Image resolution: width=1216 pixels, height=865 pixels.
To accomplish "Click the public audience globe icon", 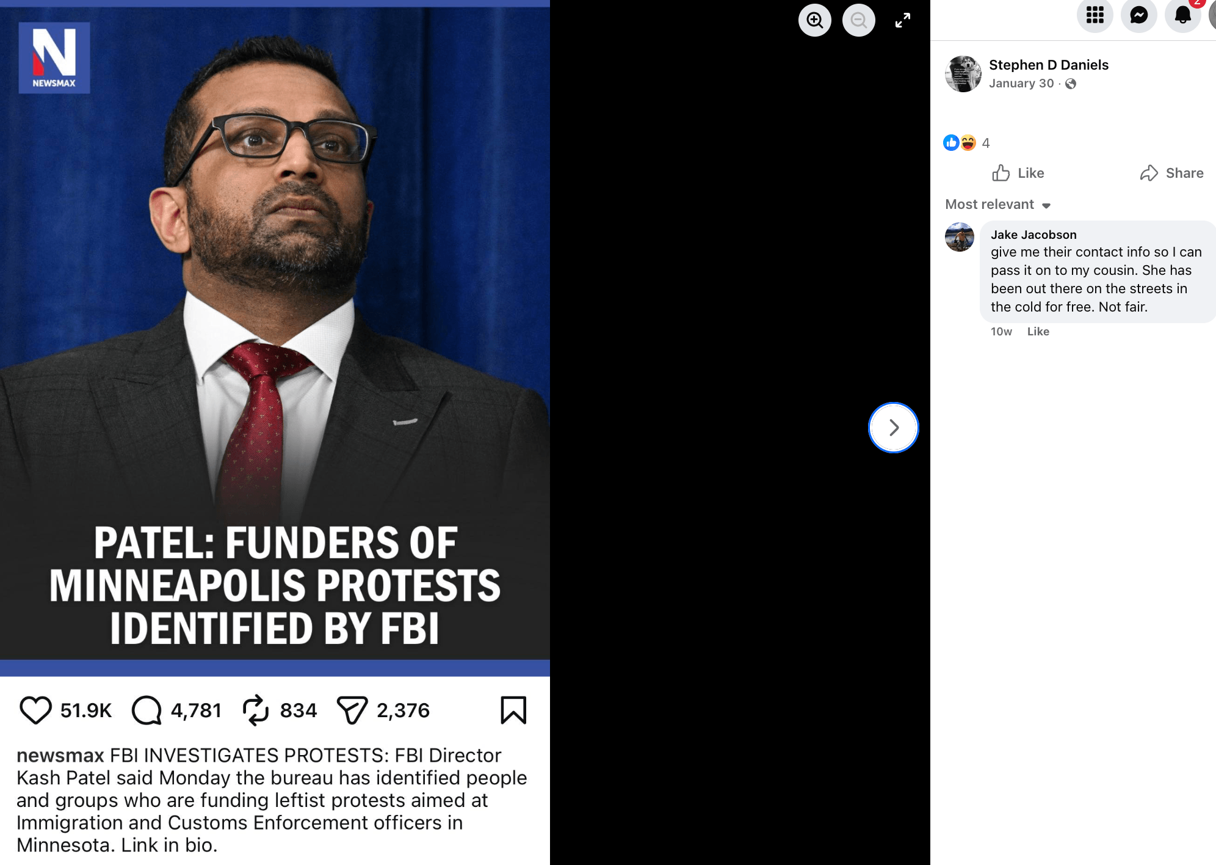I will click(1071, 84).
